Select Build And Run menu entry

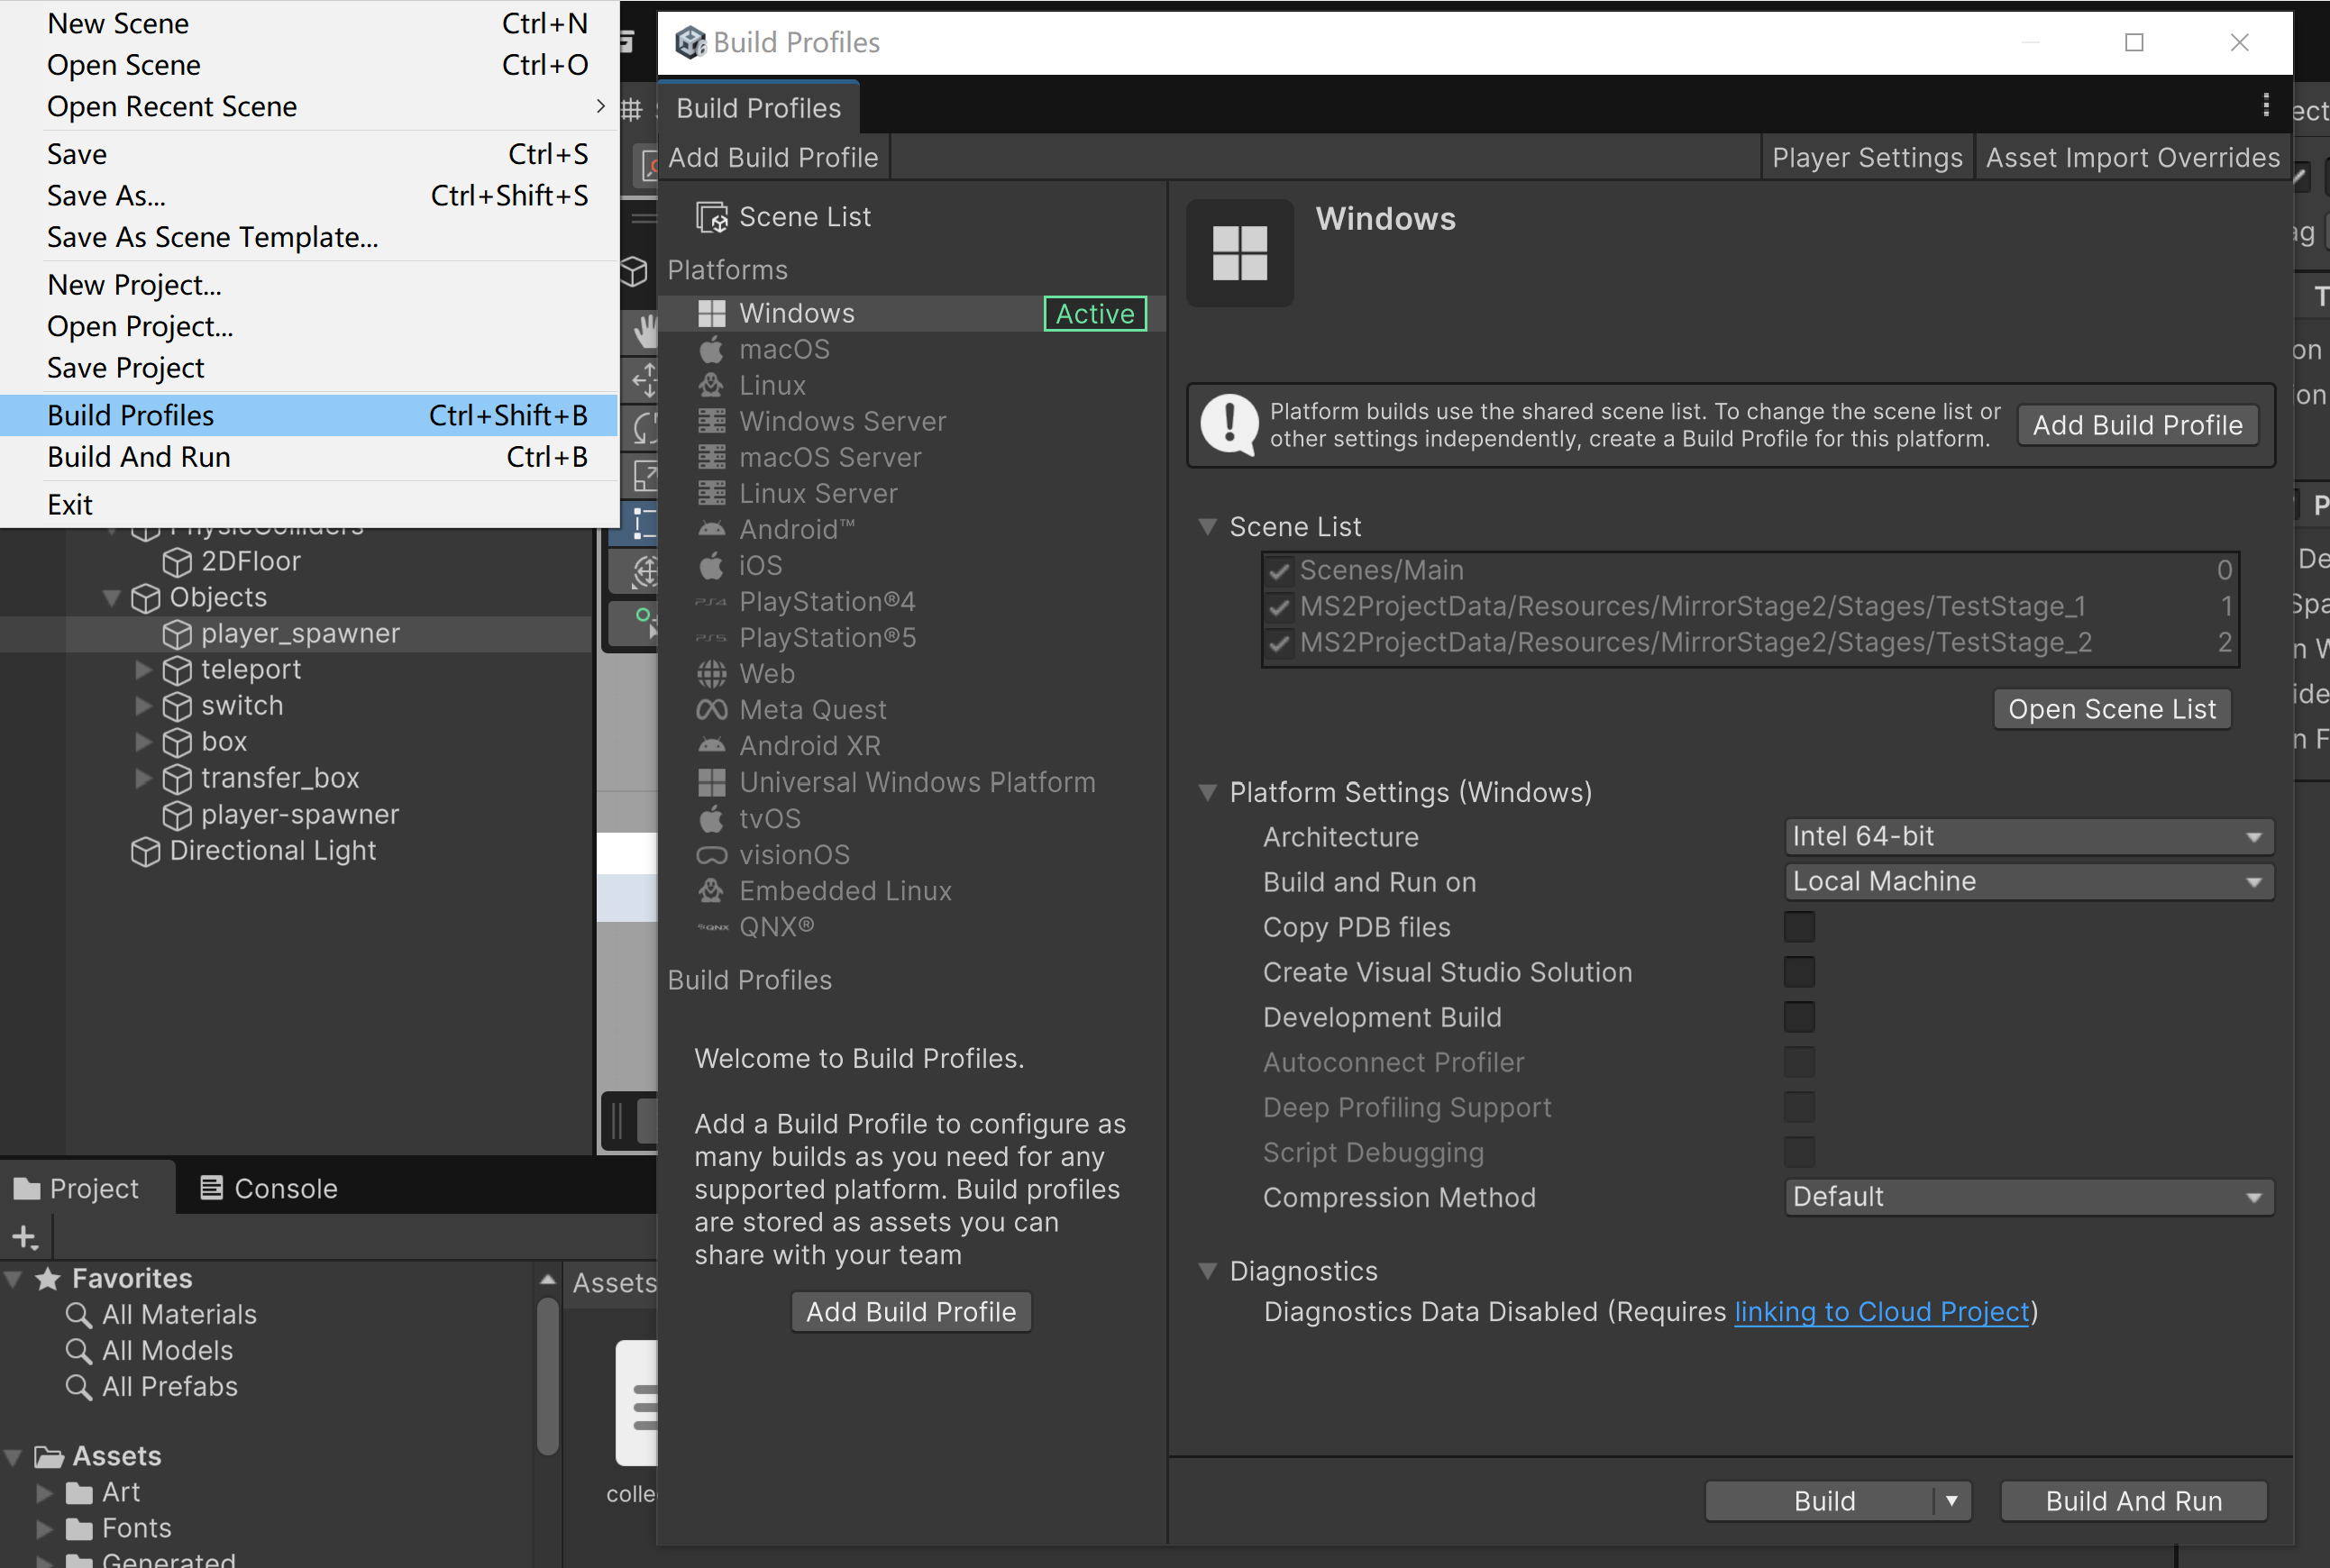pyautogui.click(x=309, y=457)
